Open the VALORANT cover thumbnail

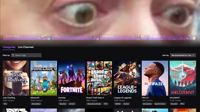tap(183, 78)
